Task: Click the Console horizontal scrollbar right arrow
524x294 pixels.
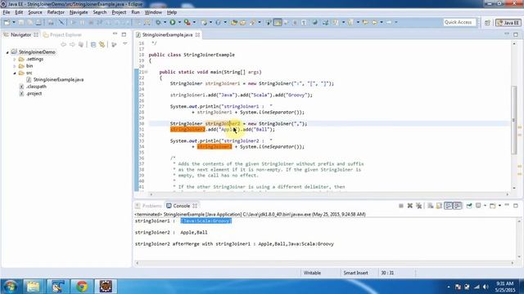Action: 512,263
